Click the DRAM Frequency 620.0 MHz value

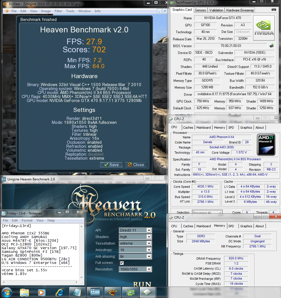coord(236,258)
